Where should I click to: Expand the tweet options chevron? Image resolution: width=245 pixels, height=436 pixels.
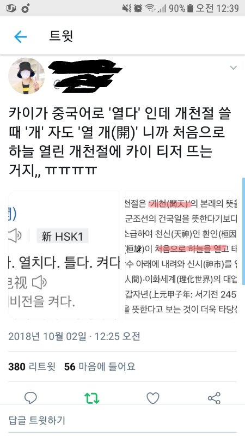click(x=234, y=68)
